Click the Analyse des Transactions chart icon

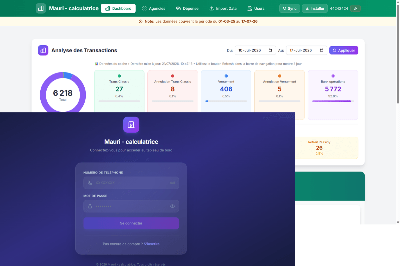[x=43, y=50]
